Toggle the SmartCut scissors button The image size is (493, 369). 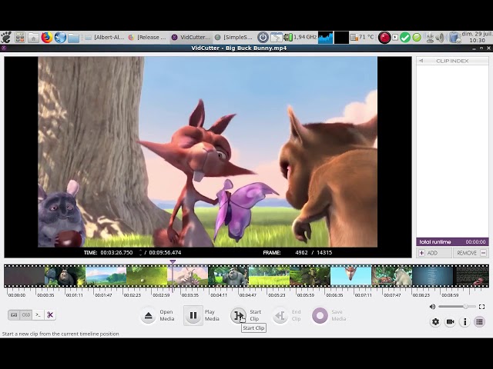pos(50,314)
